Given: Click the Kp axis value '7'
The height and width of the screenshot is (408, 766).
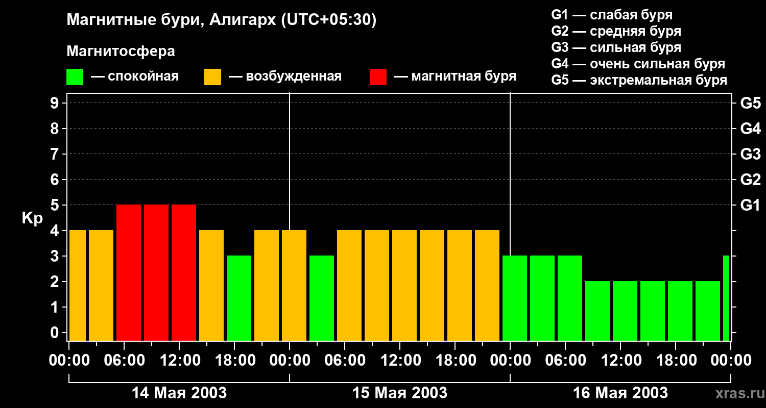Looking at the screenshot, I should [56, 154].
